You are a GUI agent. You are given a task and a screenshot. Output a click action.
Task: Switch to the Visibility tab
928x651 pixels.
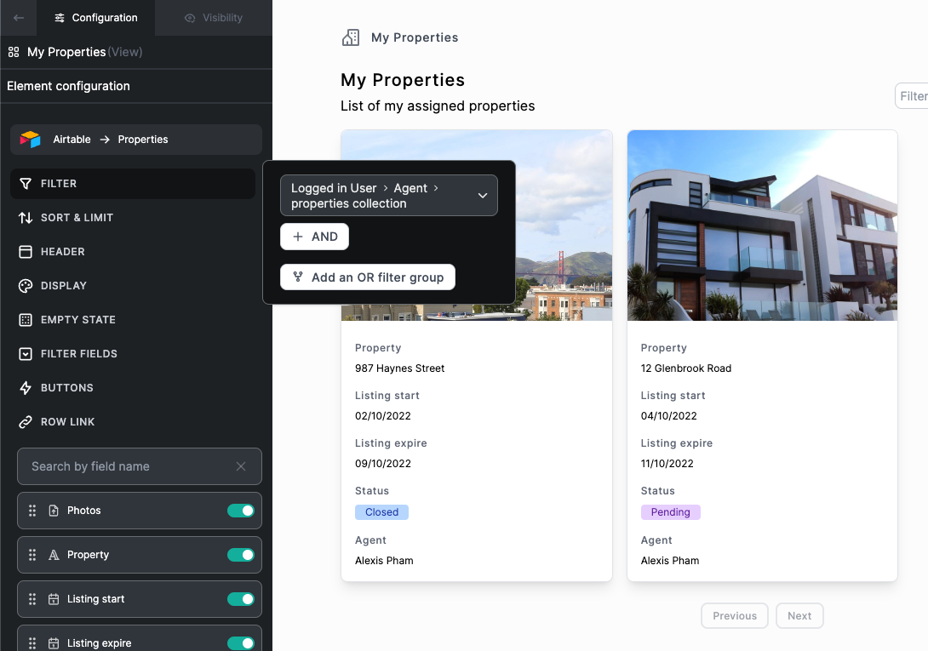[x=213, y=18]
